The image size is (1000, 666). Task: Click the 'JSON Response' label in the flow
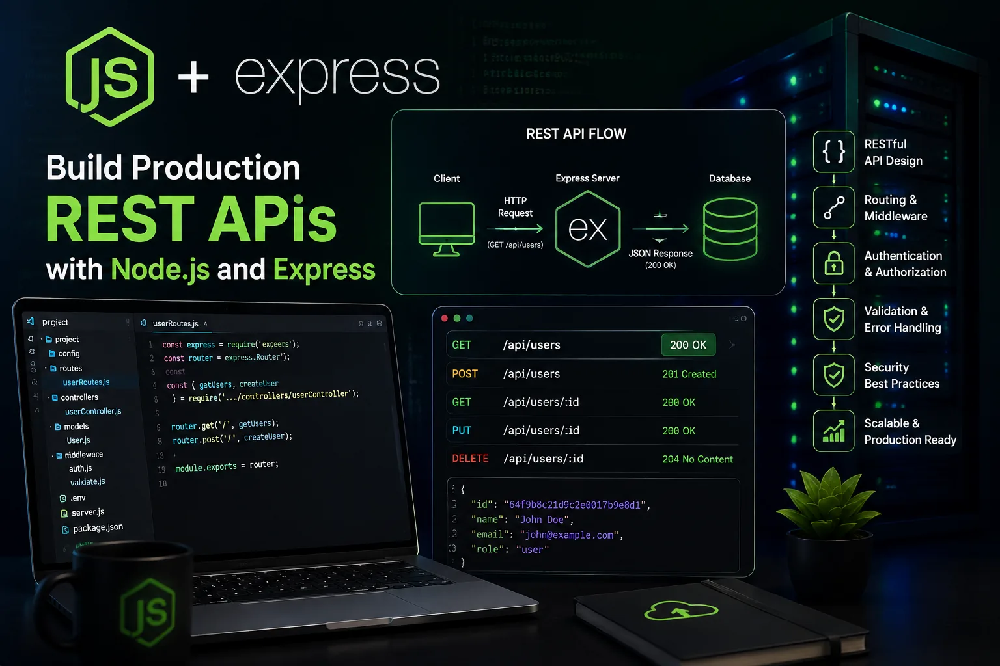click(x=661, y=254)
